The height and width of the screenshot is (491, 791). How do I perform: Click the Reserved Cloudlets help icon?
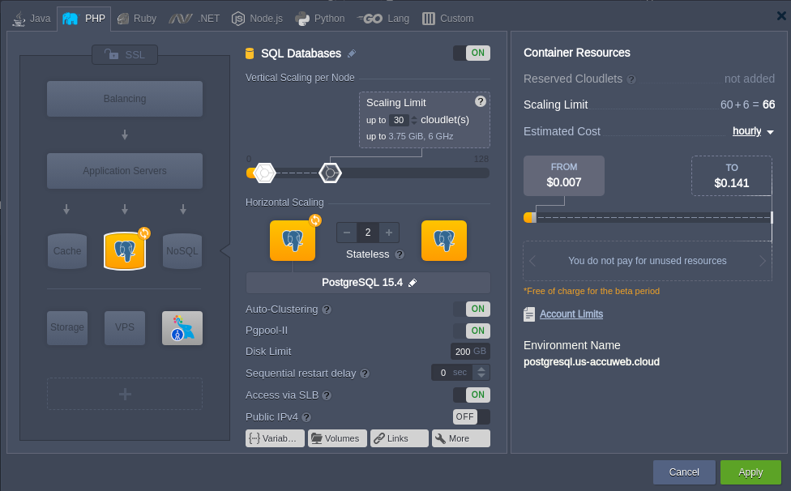[631, 79]
